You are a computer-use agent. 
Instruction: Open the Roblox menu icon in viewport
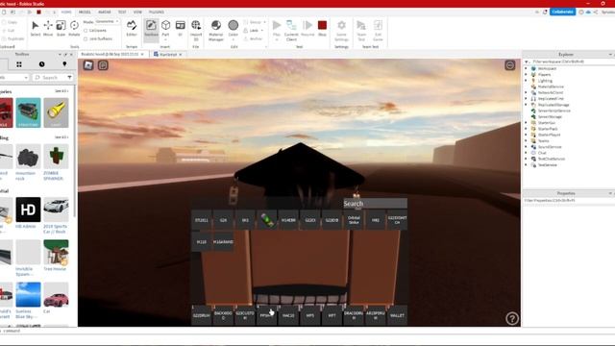click(88, 65)
